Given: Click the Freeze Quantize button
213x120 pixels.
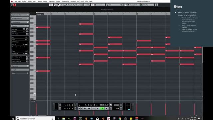Looking at the screenshot, I should point(27,61).
